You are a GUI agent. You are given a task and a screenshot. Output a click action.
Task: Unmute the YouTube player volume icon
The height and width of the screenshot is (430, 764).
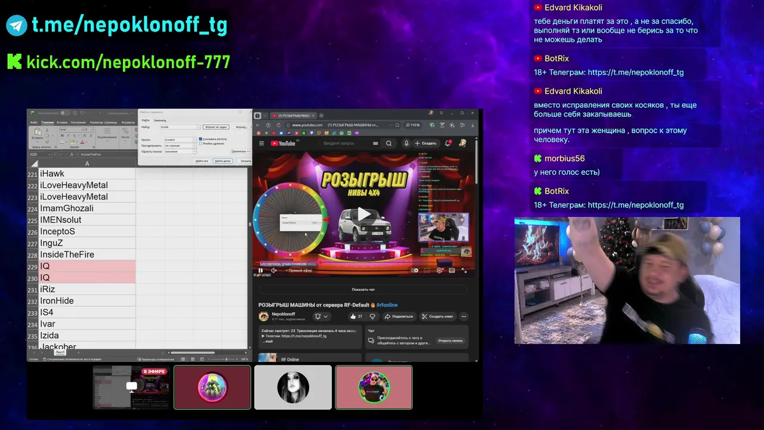coord(274,271)
